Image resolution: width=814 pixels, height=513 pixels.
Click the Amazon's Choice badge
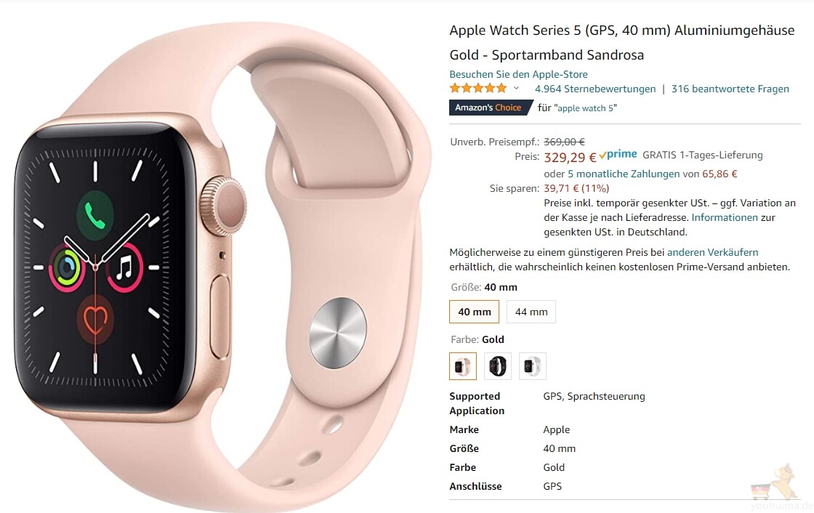[491, 108]
